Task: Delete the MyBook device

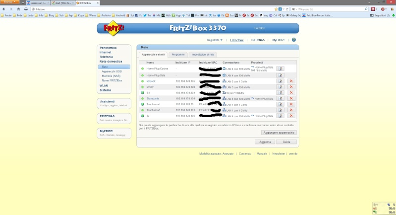Action: (291, 81)
